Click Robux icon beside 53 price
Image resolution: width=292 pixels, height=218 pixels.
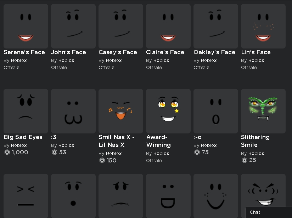(x=55, y=152)
